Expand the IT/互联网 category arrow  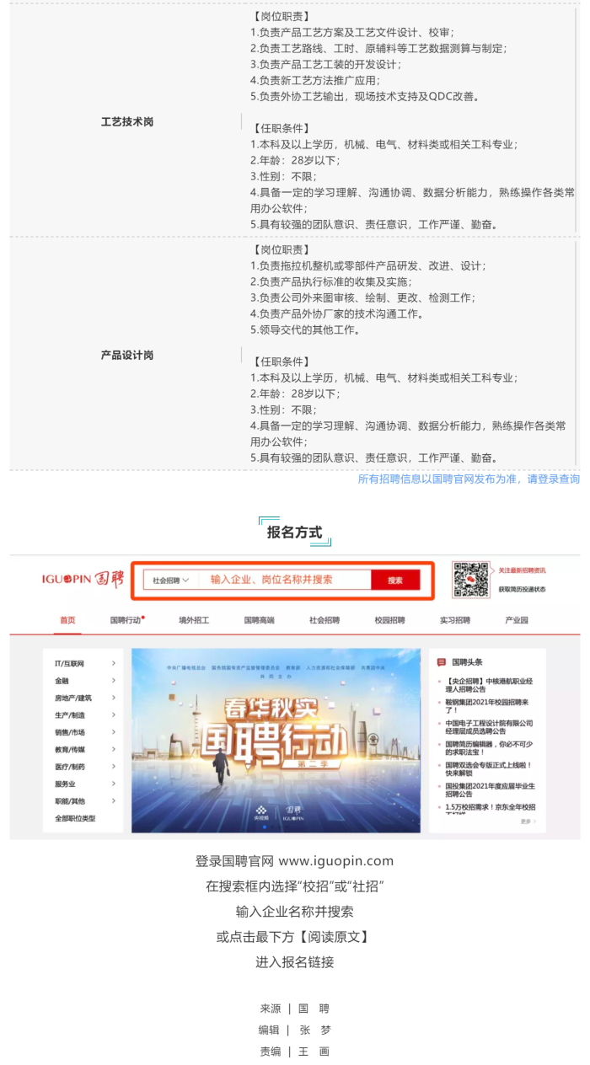[114, 663]
